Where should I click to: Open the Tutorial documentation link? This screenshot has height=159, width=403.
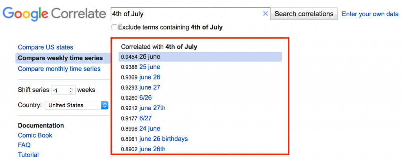28,155
